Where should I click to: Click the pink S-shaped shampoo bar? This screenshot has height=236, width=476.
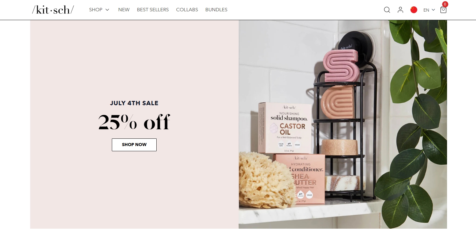[x=342, y=66]
